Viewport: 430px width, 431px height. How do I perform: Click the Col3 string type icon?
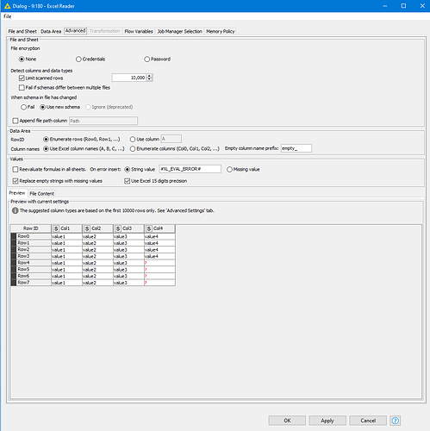pos(118,228)
